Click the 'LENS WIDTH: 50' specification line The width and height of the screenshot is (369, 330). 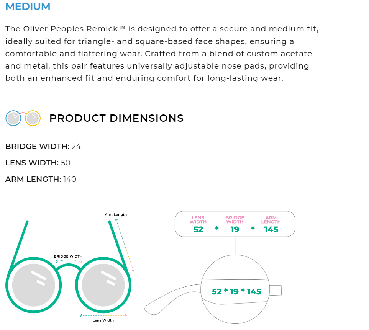(x=38, y=163)
